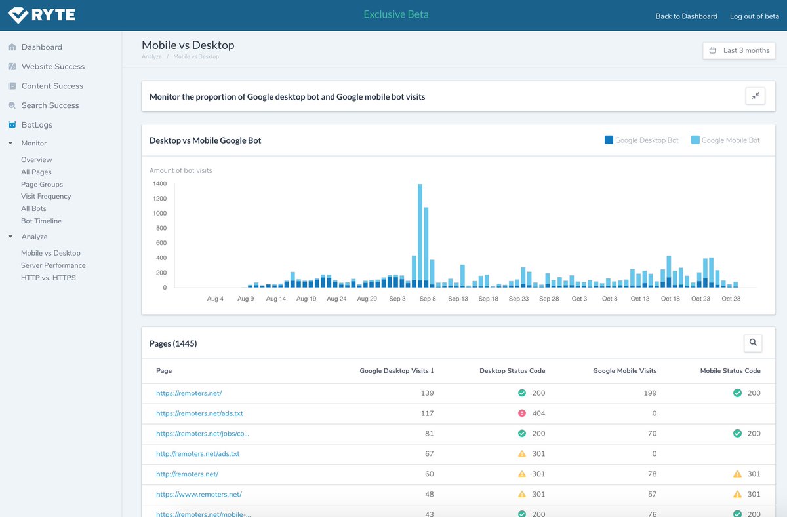
Task: Open Visit Frequency in sidebar
Action: pos(46,196)
